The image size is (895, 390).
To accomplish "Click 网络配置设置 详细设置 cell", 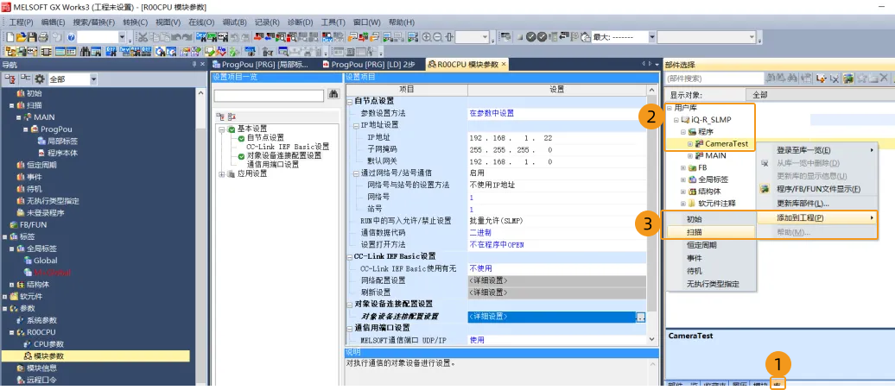I will click(556, 280).
